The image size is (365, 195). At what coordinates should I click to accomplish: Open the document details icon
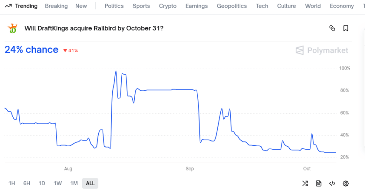pos(319,184)
